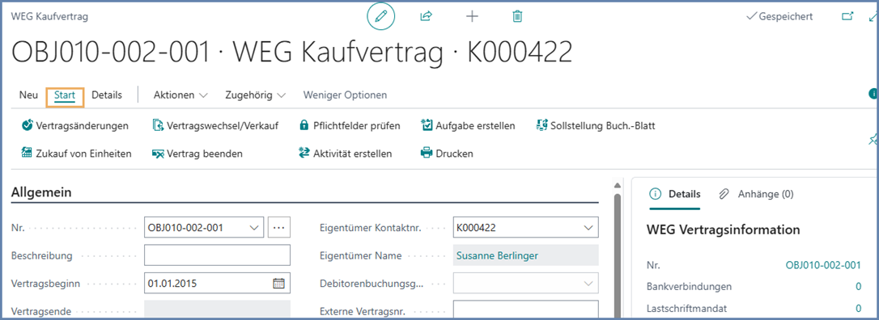Click the Anhänge paperclip icon
879x320 pixels.
(724, 194)
